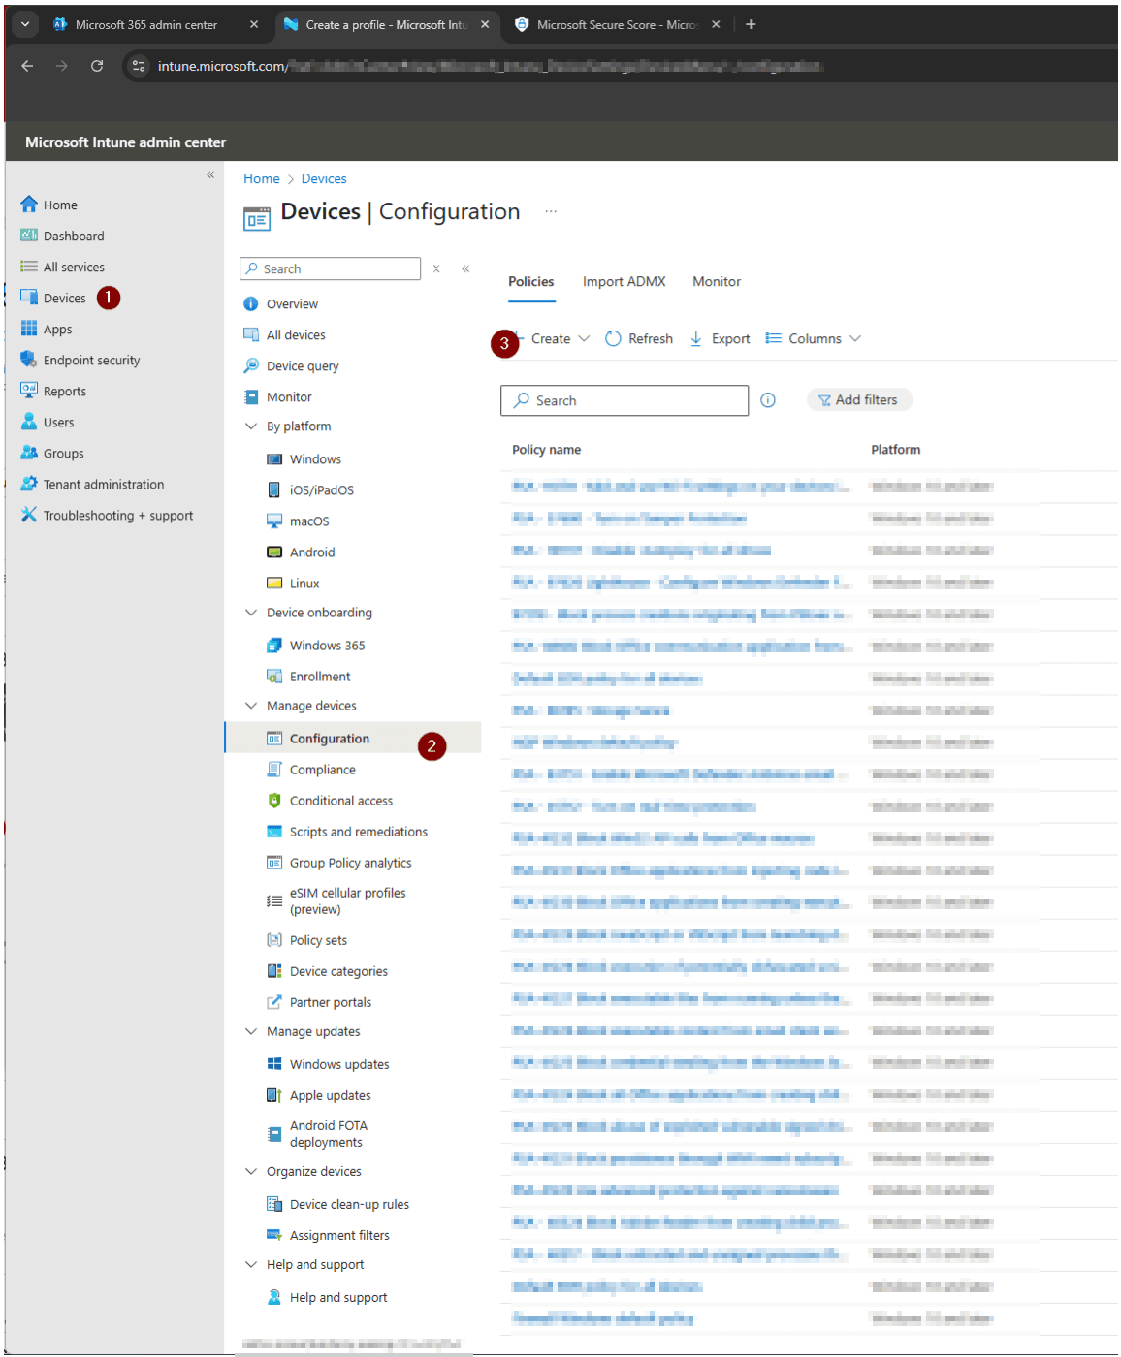Open the Reports navigation item
This screenshot has width=1121, height=1357.
pos(64,392)
